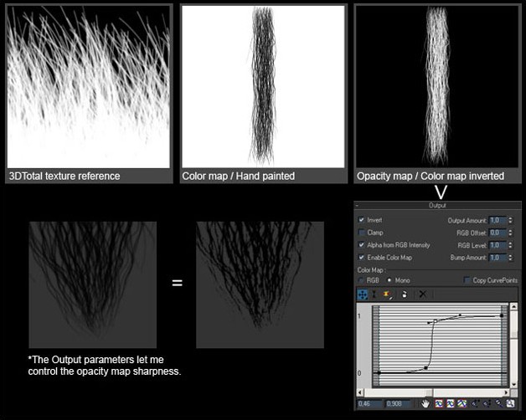Click the 'Color Map :' section label
The width and height of the screenshot is (526, 420).
coord(371,270)
